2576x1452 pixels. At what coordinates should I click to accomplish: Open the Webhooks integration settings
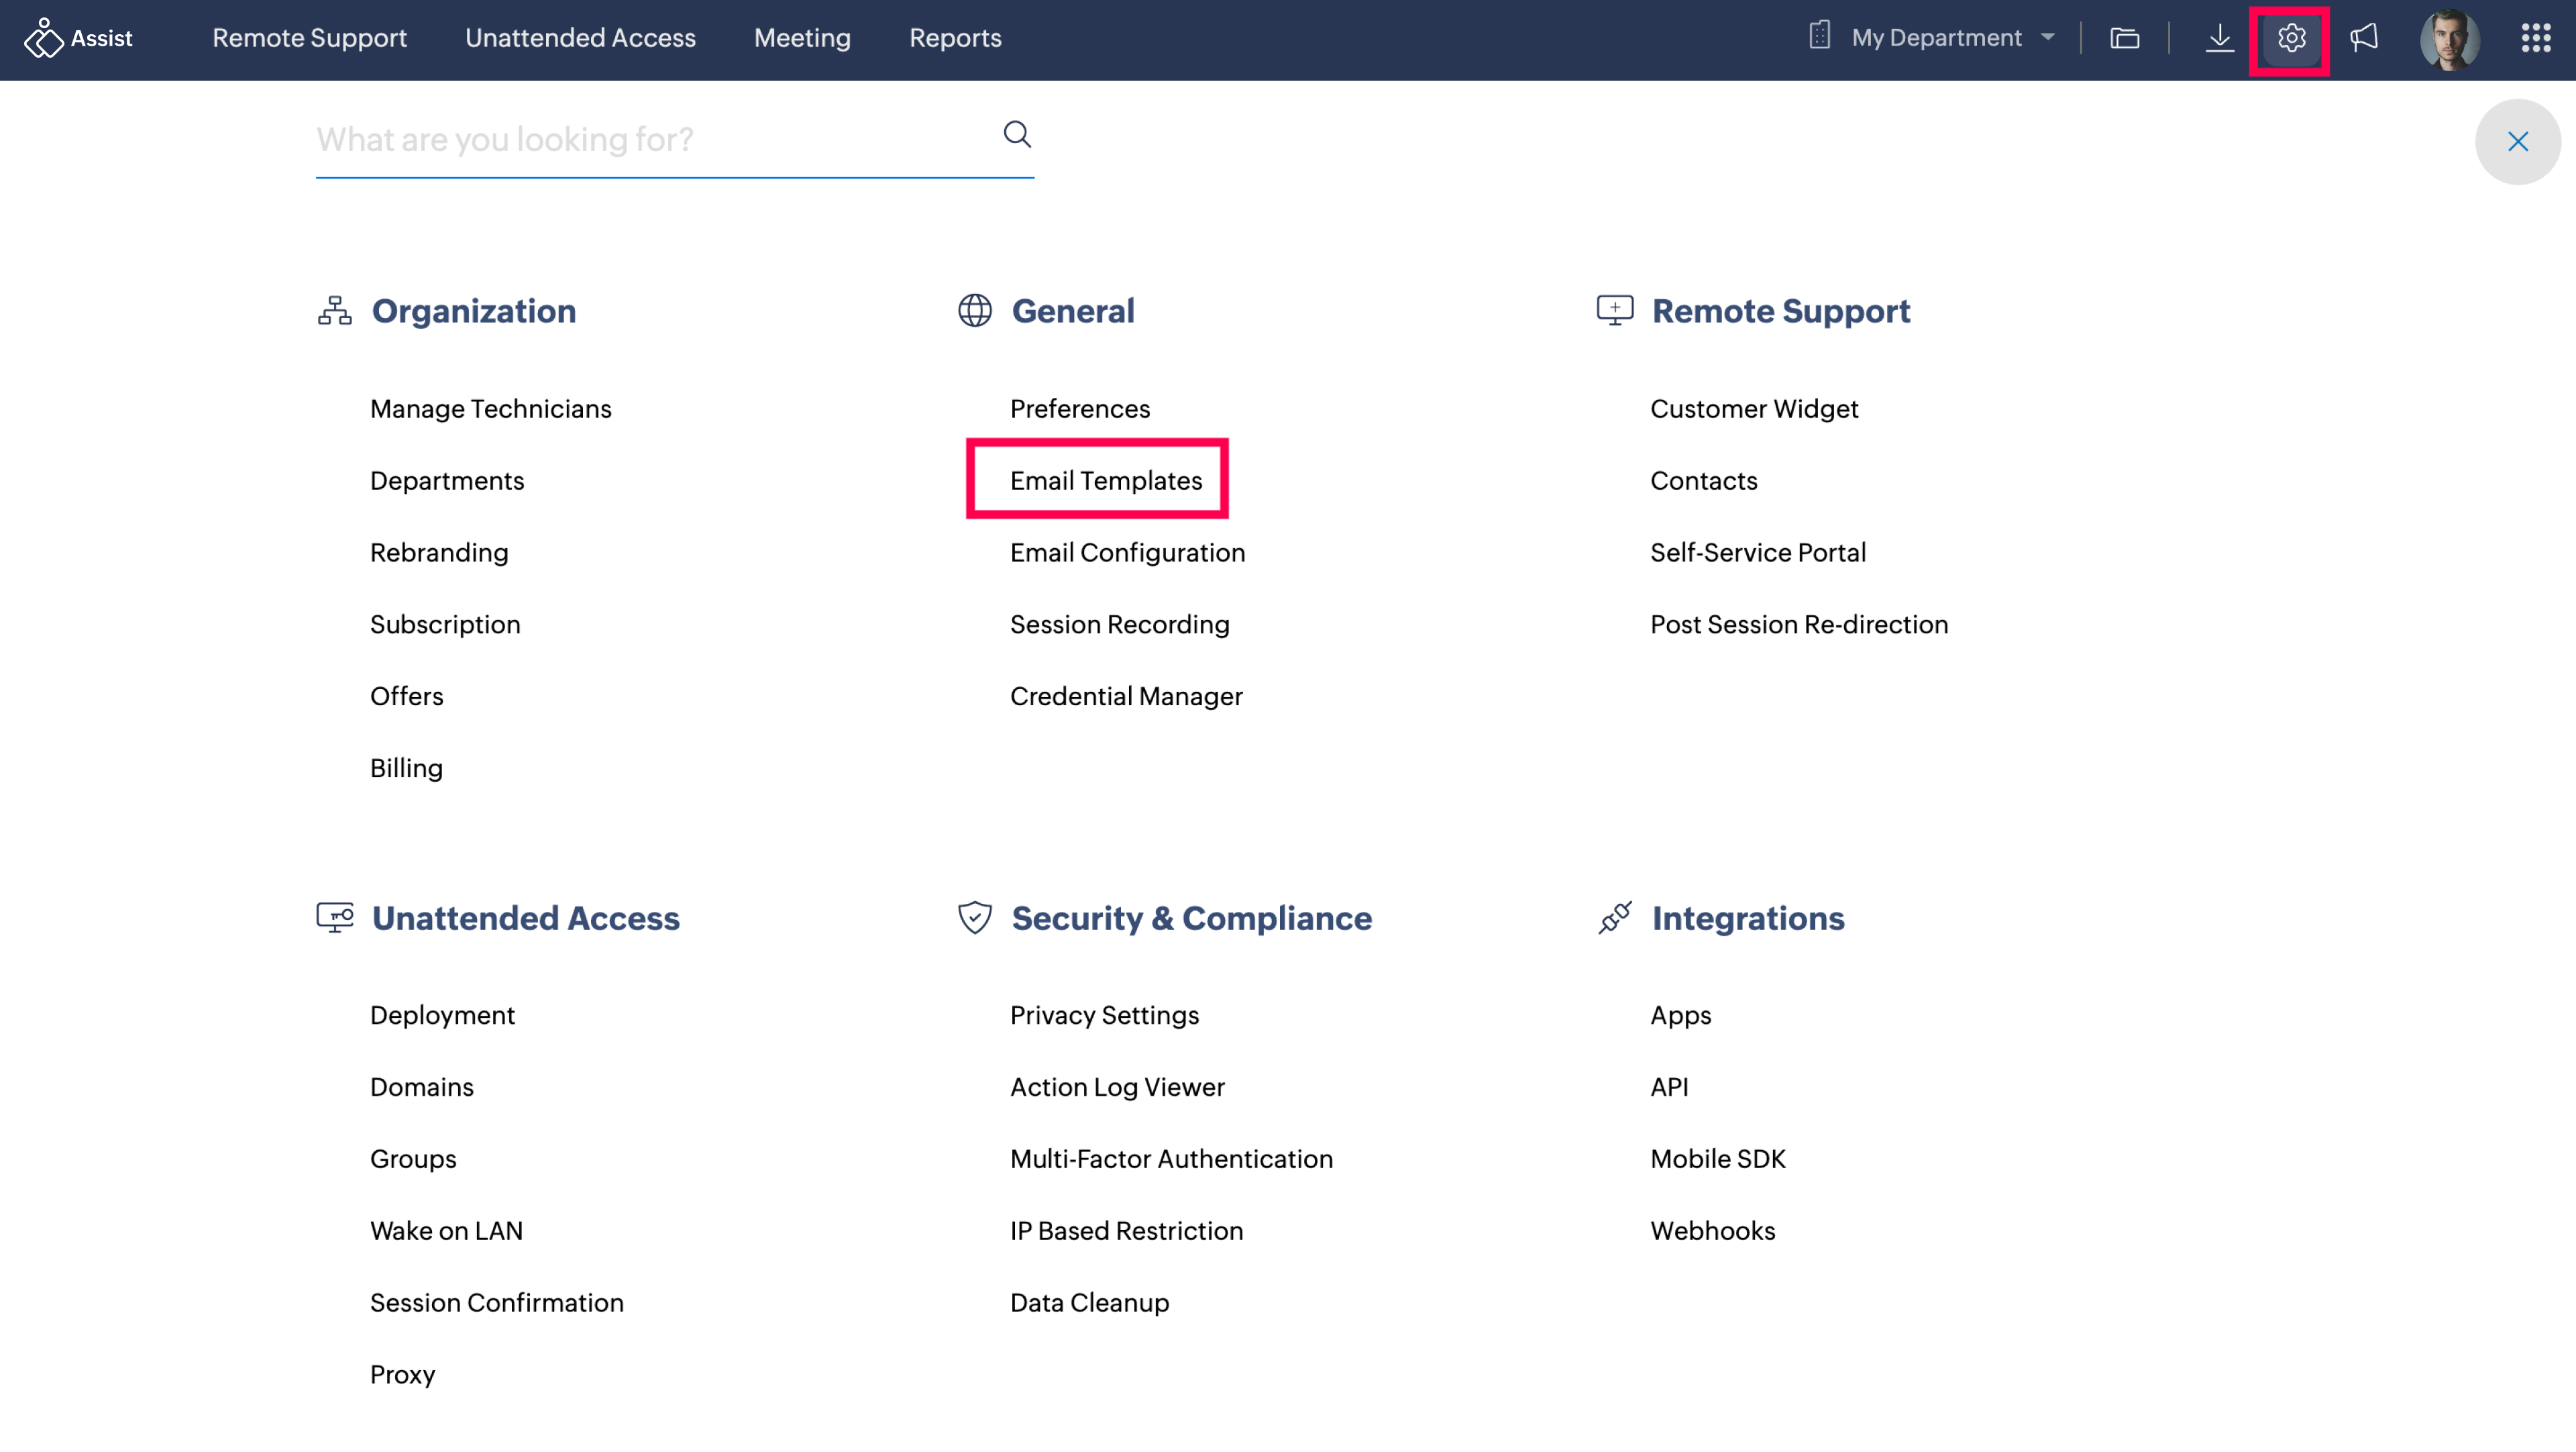[1712, 1231]
